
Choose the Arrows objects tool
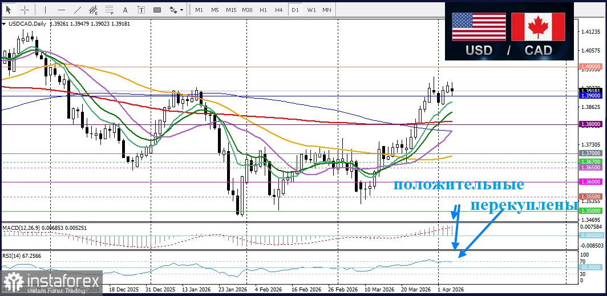tap(173, 10)
